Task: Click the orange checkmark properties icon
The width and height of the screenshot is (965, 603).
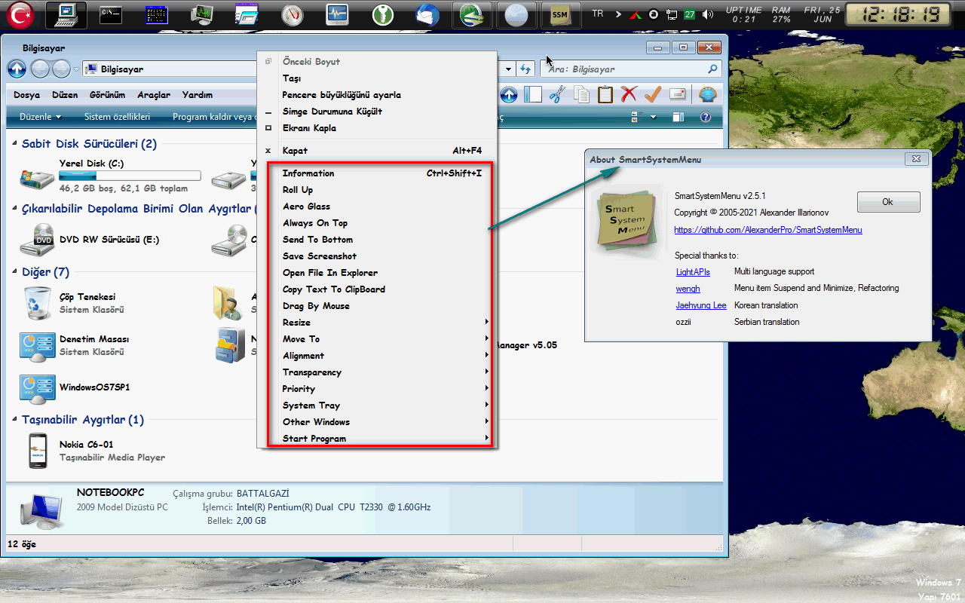Action: [653, 94]
